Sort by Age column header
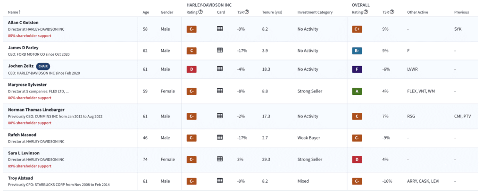The image size is (483, 194). pos(146,12)
